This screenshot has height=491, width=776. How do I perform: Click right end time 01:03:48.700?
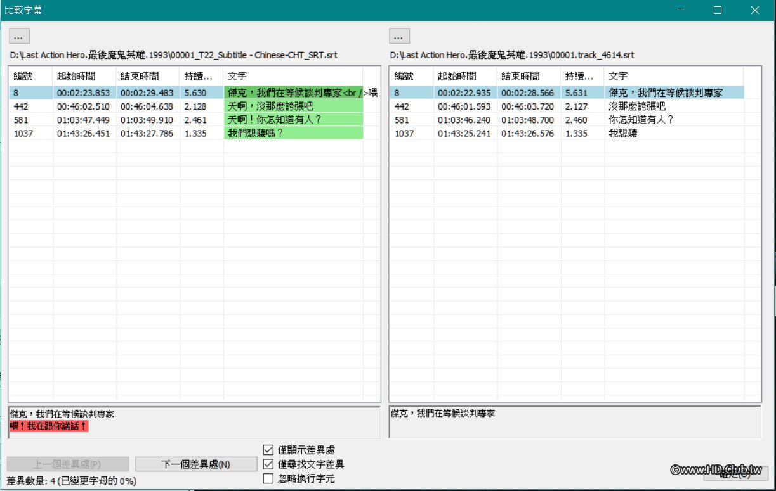coord(527,120)
